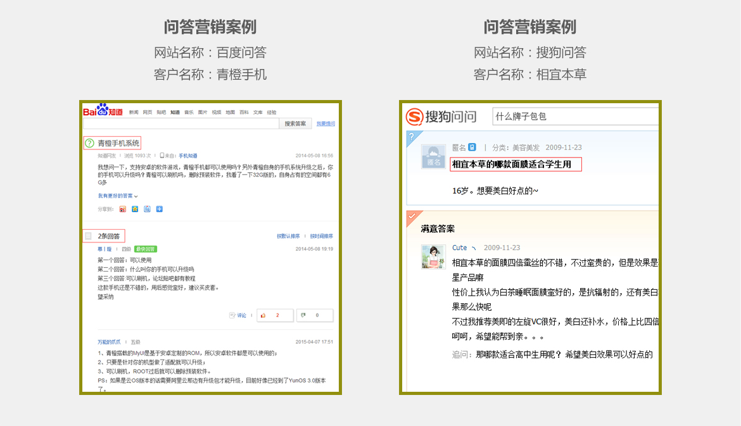Click the 满意答案 heading
This screenshot has width=741, height=426.
438,229
